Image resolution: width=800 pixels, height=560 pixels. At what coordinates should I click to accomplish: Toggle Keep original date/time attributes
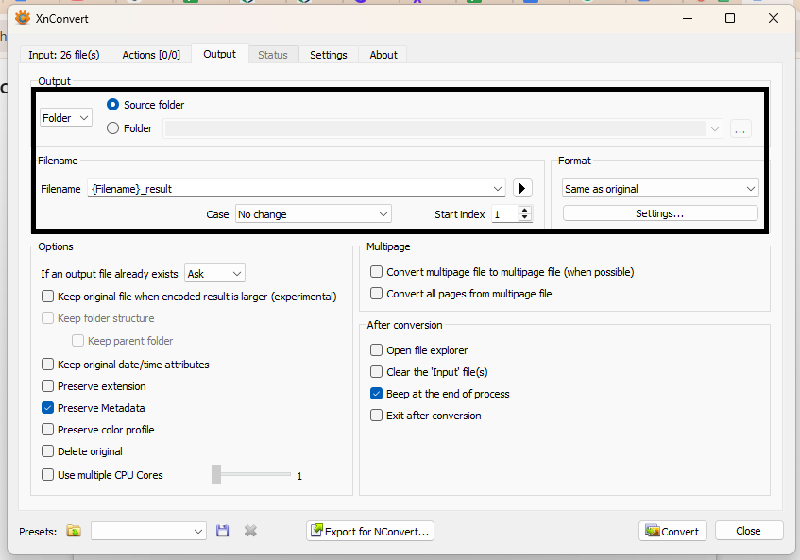[47, 365]
